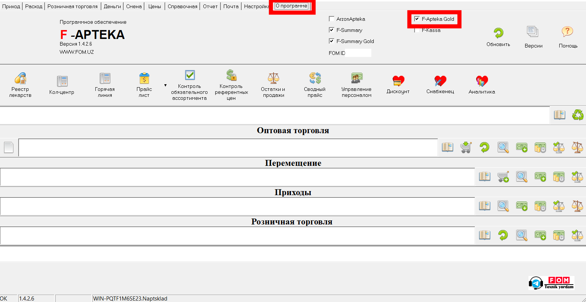This screenshot has width=586, height=302.
Task: Click the magnifier icon in Приходы row
Action: [503, 206]
